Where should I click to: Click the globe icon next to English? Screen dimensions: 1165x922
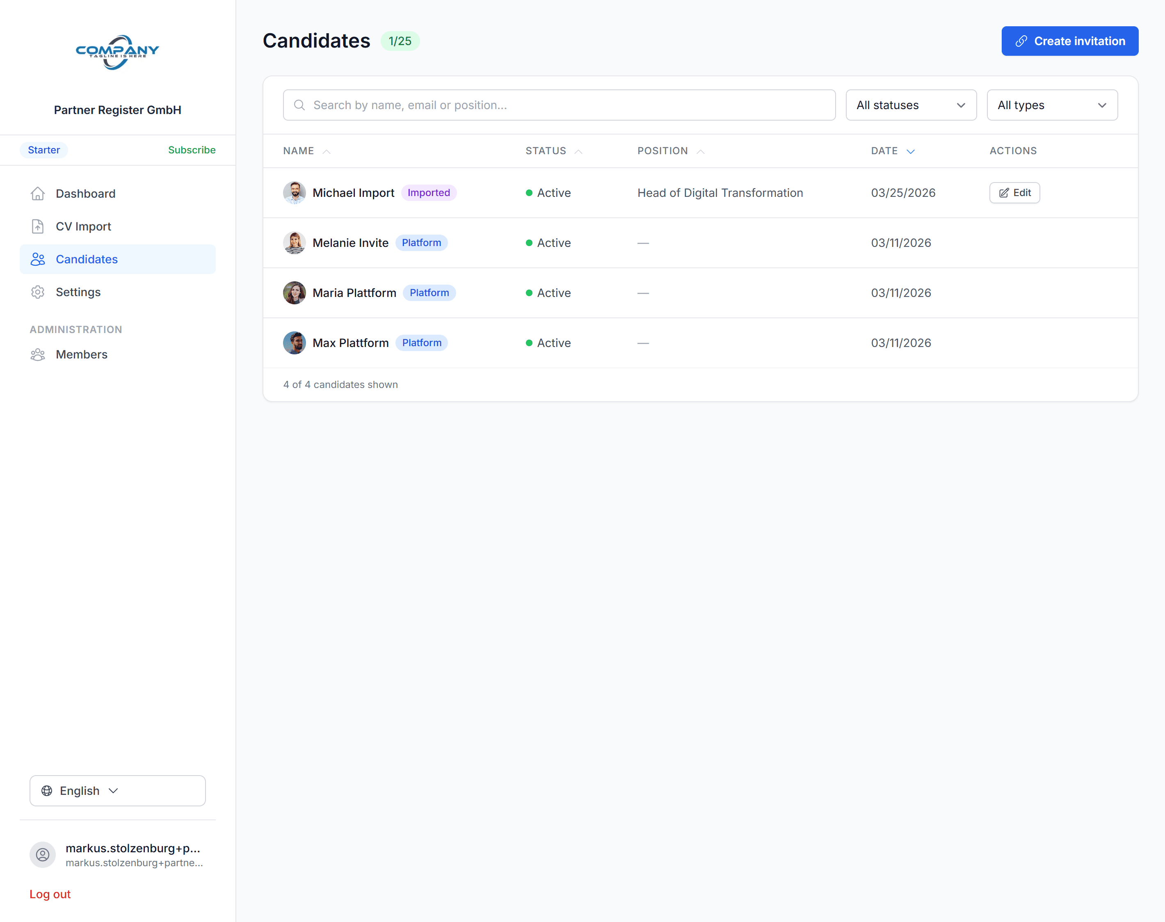coord(47,790)
